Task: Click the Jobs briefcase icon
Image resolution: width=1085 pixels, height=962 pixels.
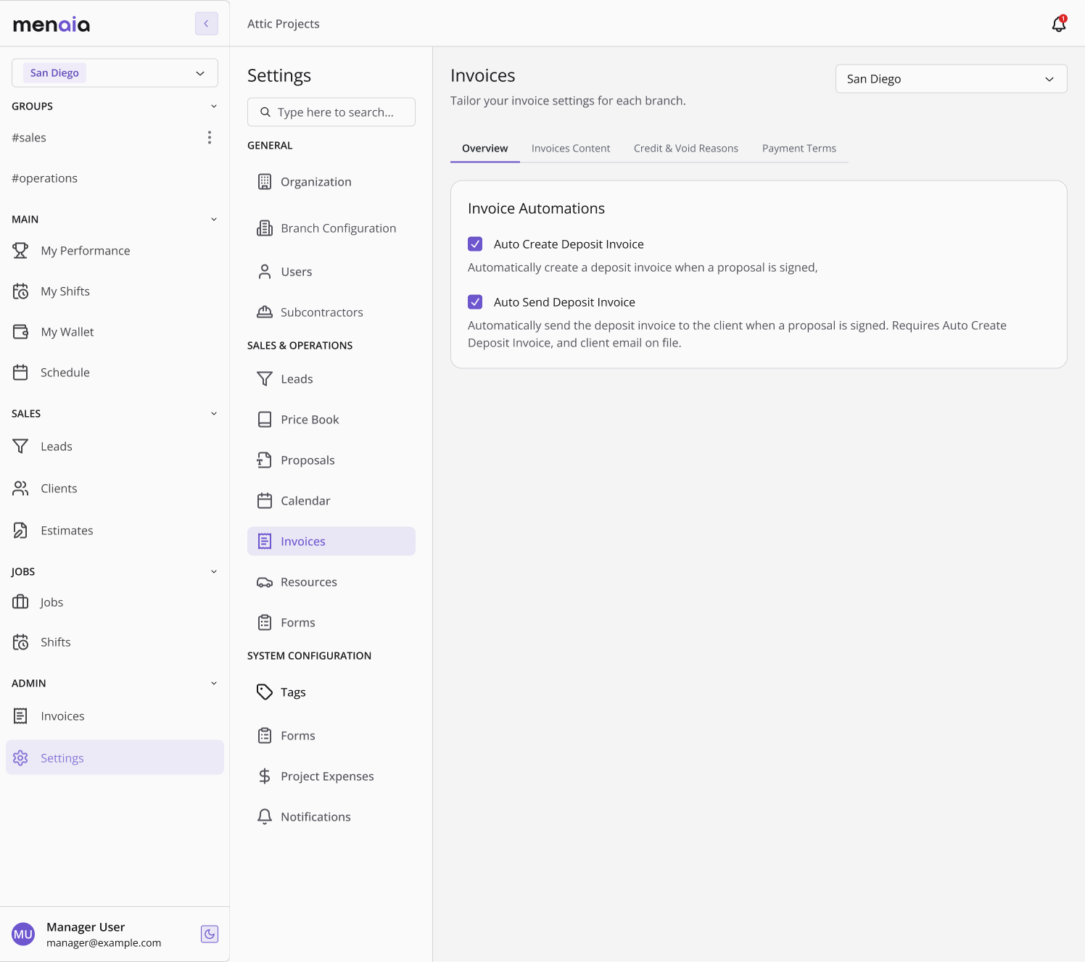Action: pyautogui.click(x=20, y=602)
